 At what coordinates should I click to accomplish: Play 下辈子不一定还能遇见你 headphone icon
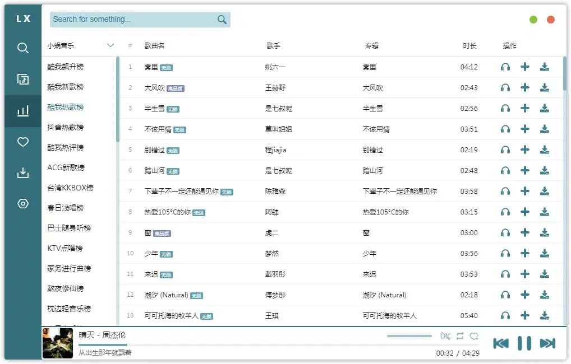(505, 192)
